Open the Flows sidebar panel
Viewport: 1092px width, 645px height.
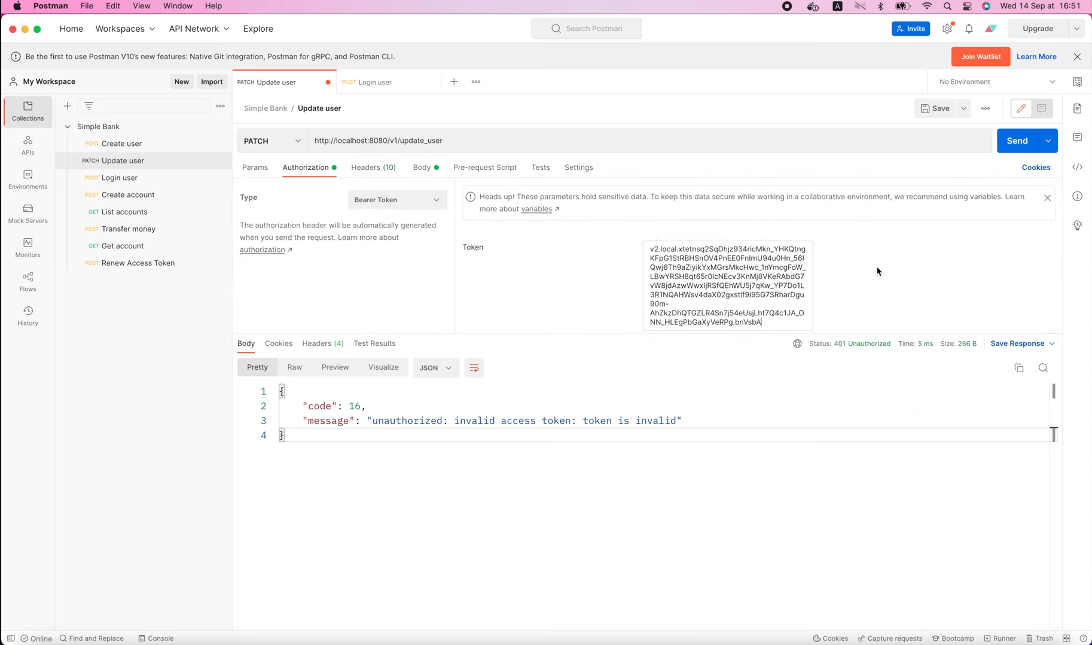pyautogui.click(x=28, y=282)
